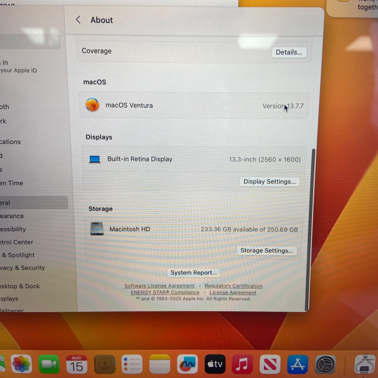Open Reminders from the Dock
The image size is (378, 378).
click(x=132, y=364)
